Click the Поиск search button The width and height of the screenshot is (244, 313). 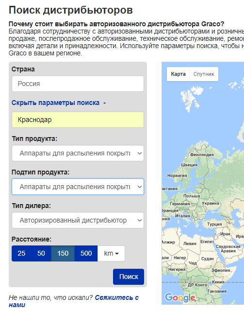(129, 277)
